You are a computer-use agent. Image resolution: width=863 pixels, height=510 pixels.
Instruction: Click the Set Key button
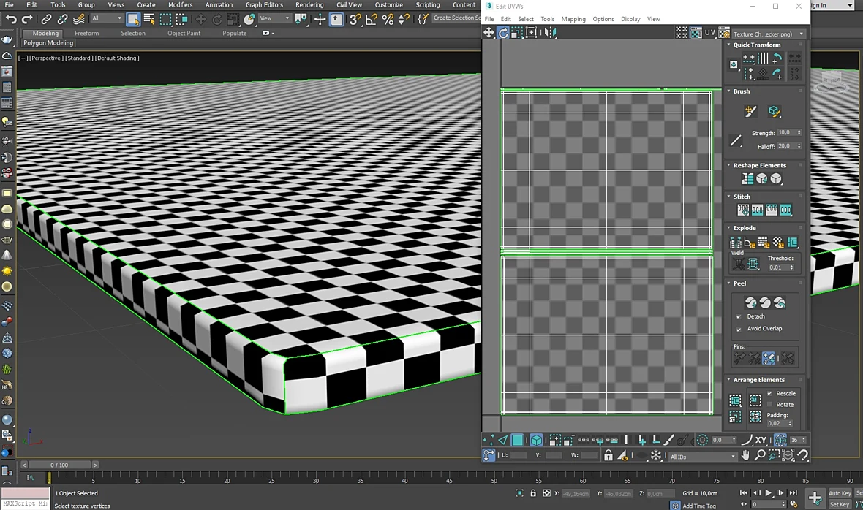point(840,504)
